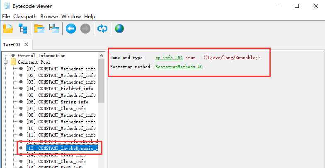
Task: Select the Constant Pool tree item
Action: coord(34,62)
